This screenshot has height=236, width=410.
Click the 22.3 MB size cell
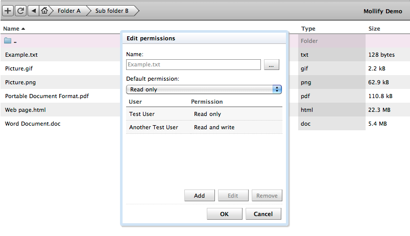click(x=379, y=110)
